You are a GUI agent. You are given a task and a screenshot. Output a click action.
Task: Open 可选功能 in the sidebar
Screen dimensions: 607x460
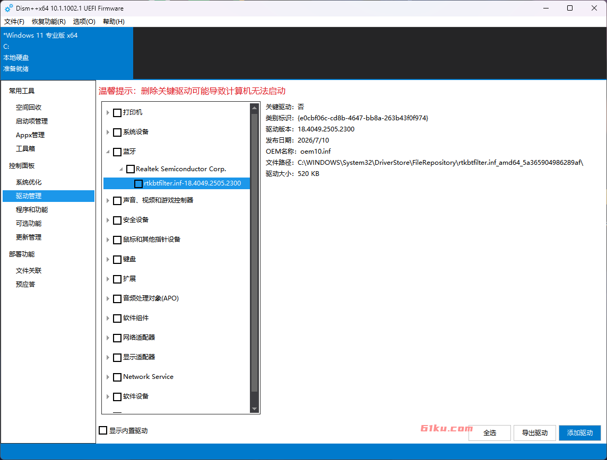tap(29, 224)
